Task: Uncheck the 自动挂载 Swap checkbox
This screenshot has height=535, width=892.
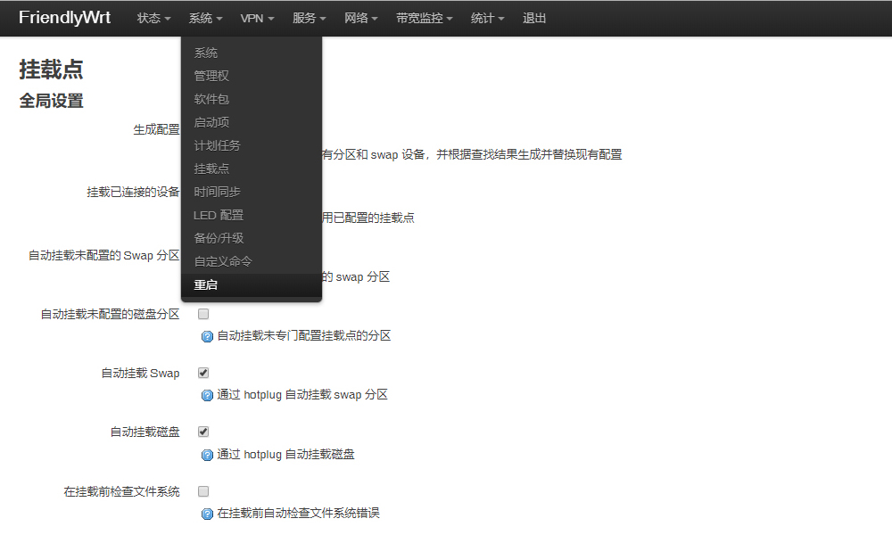Action: (203, 373)
